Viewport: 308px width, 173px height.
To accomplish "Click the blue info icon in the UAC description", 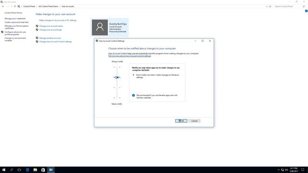I will click(x=133, y=95).
